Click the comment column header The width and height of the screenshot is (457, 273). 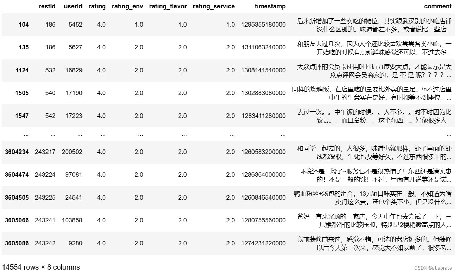click(x=438, y=6)
